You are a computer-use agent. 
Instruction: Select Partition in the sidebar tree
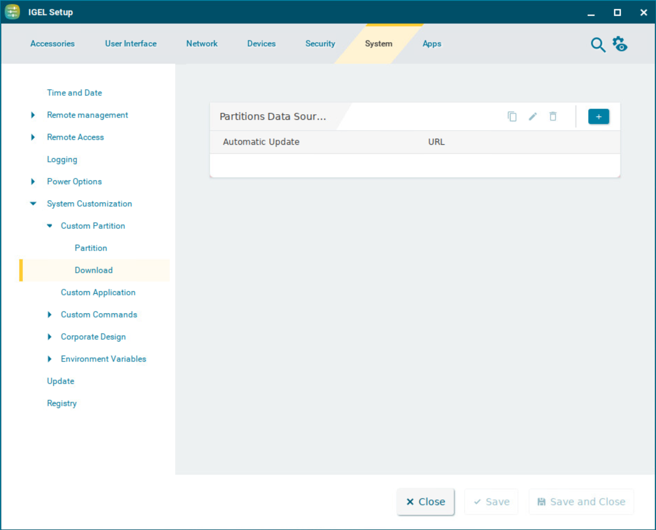[91, 248]
